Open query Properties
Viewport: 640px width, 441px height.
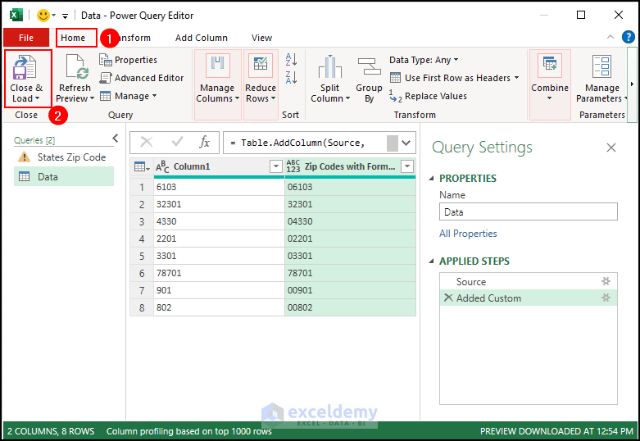click(128, 60)
